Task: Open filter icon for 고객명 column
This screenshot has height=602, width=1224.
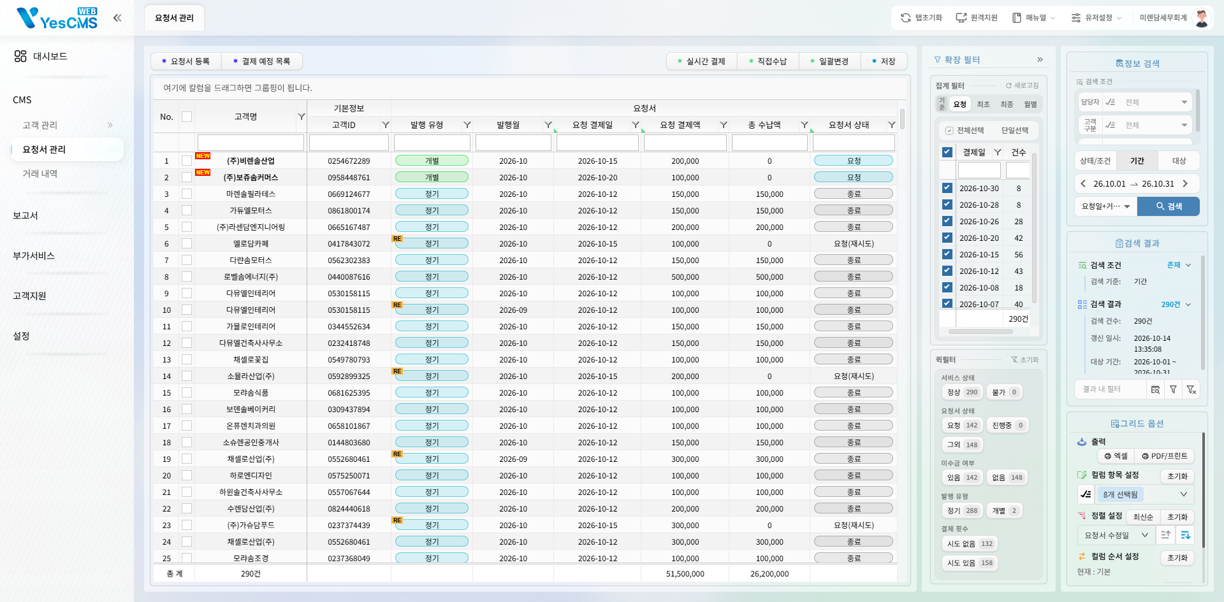Action: (302, 117)
